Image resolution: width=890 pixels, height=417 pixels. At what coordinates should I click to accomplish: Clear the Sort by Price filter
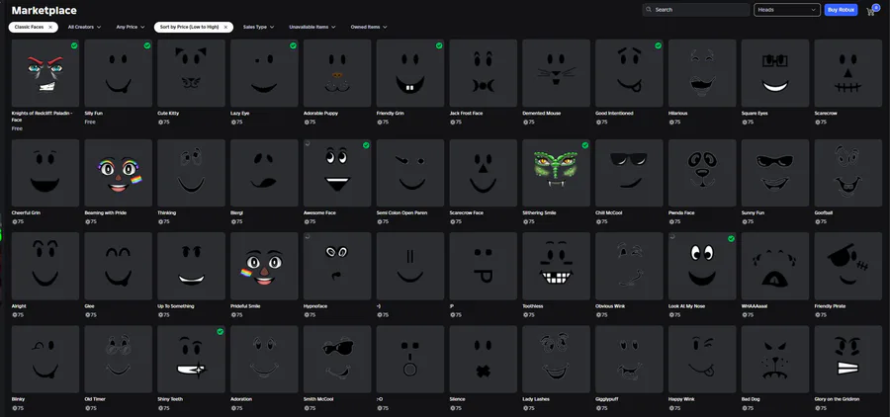[x=225, y=27]
